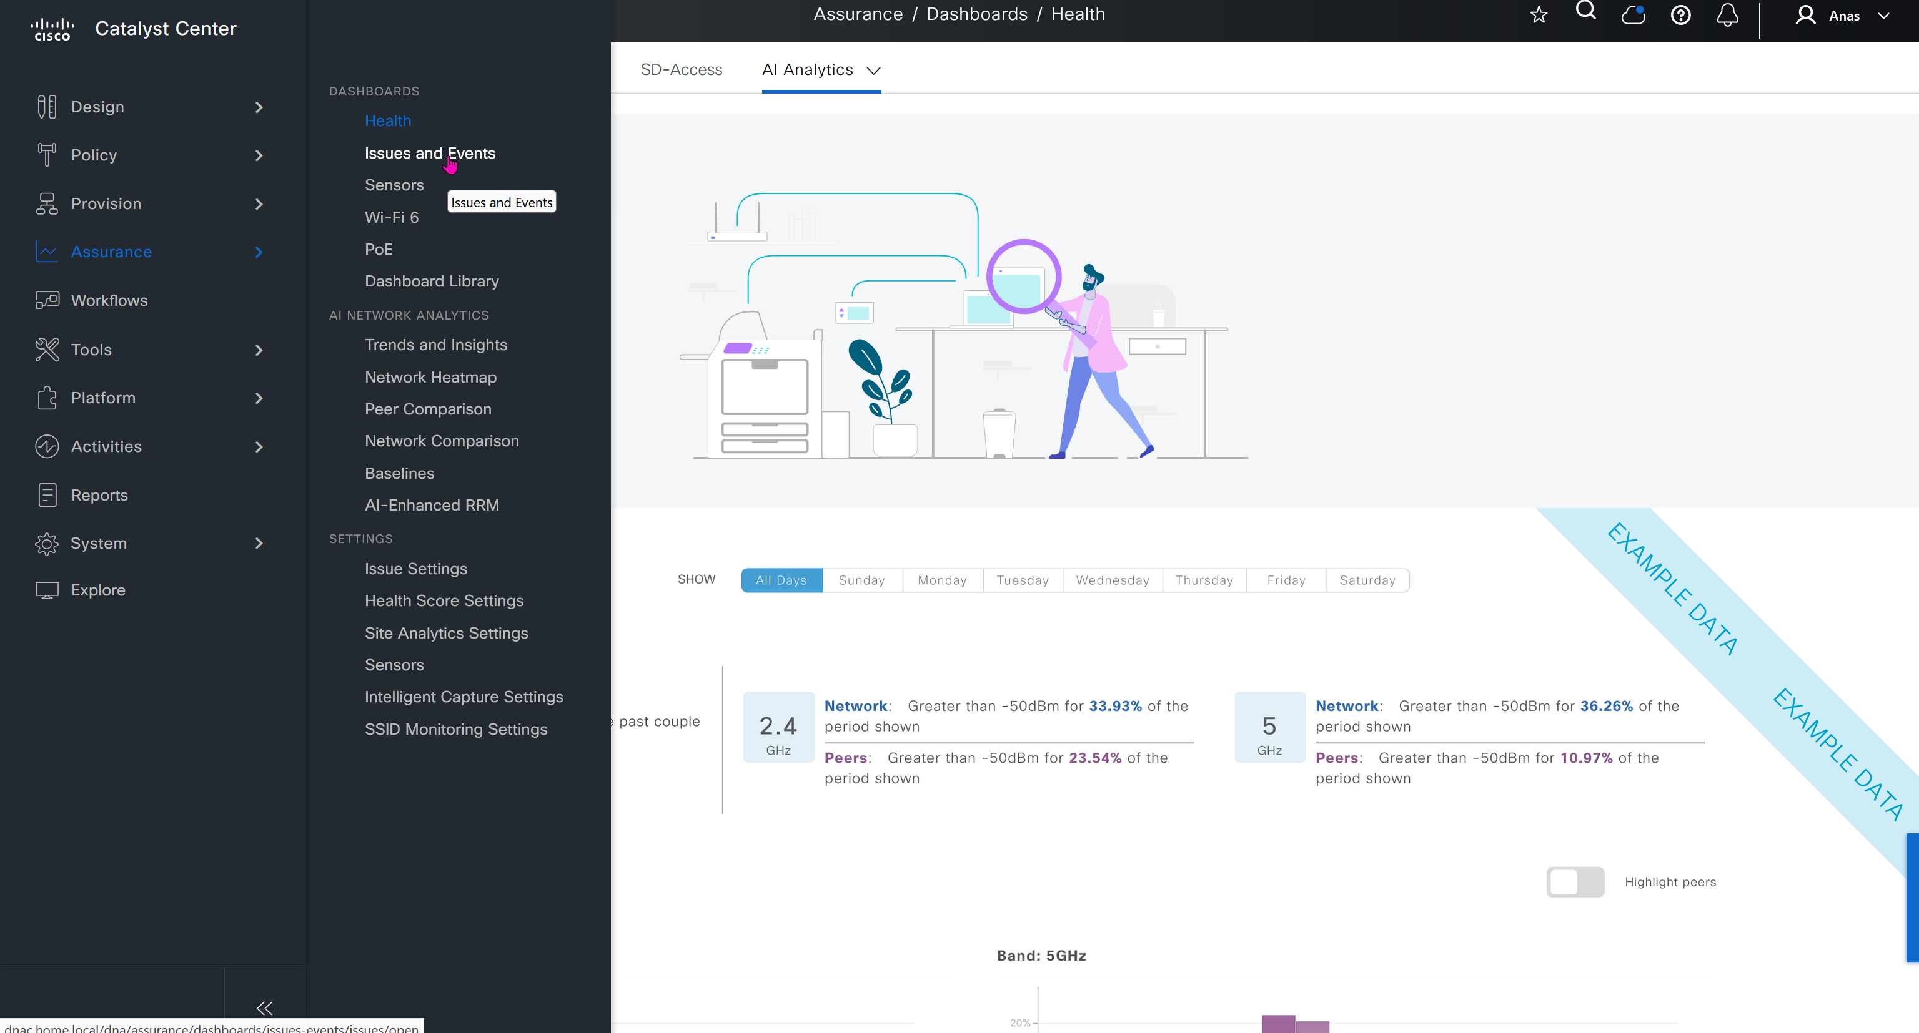Click the blue vertical scrollbar on right edge
Screen dimensions: 1919x1033
click(1912, 898)
